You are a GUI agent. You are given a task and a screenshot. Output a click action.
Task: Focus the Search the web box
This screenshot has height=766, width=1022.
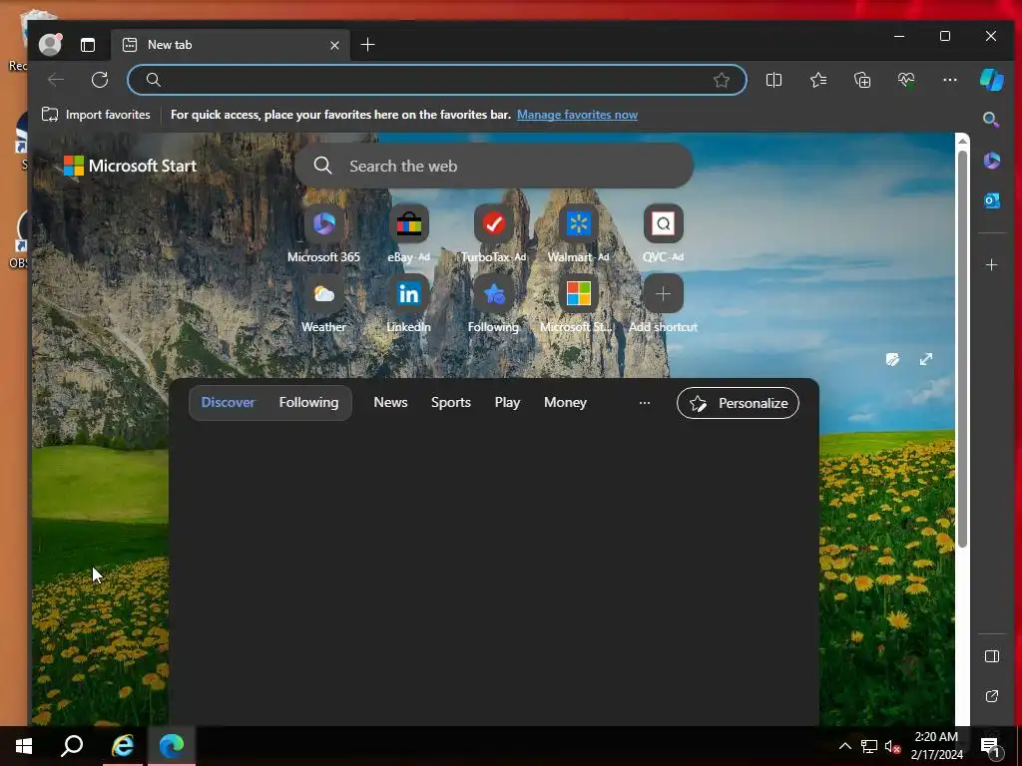pos(494,167)
